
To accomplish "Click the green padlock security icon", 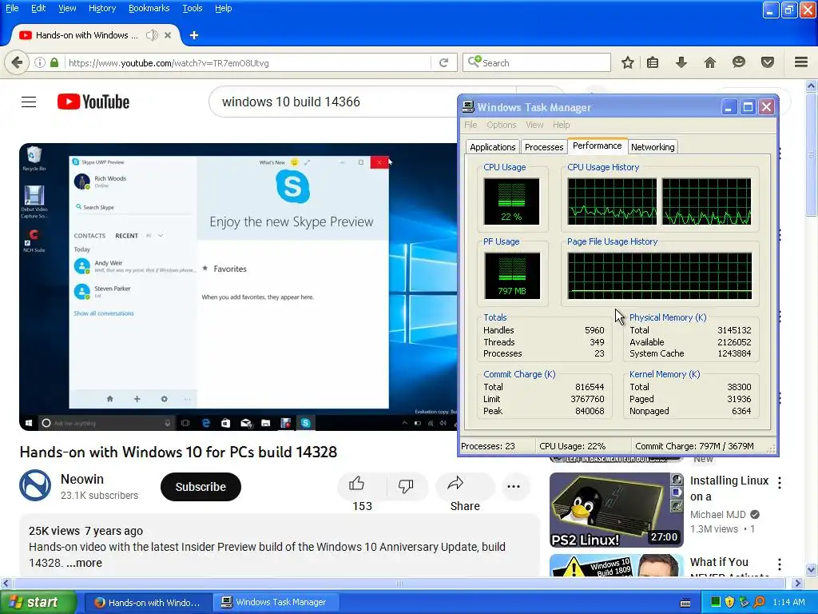I will click(54, 62).
